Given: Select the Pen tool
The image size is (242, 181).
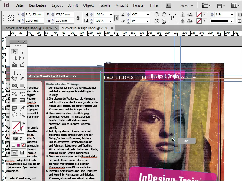Looking at the screenshot, I should click(15, 79).
